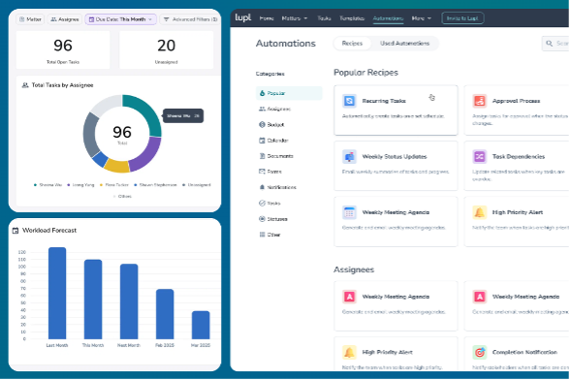Click the Last Month bar in Workload Forecast

[x=57, y=293]
